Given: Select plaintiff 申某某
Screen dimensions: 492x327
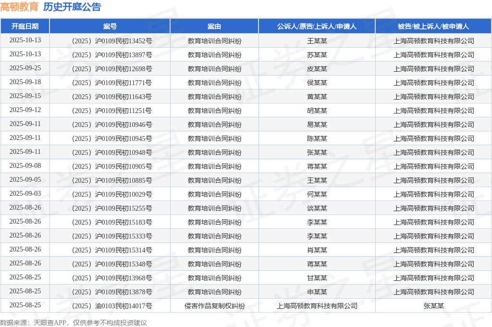Looking at the screenshot, I should click(317, 292).
